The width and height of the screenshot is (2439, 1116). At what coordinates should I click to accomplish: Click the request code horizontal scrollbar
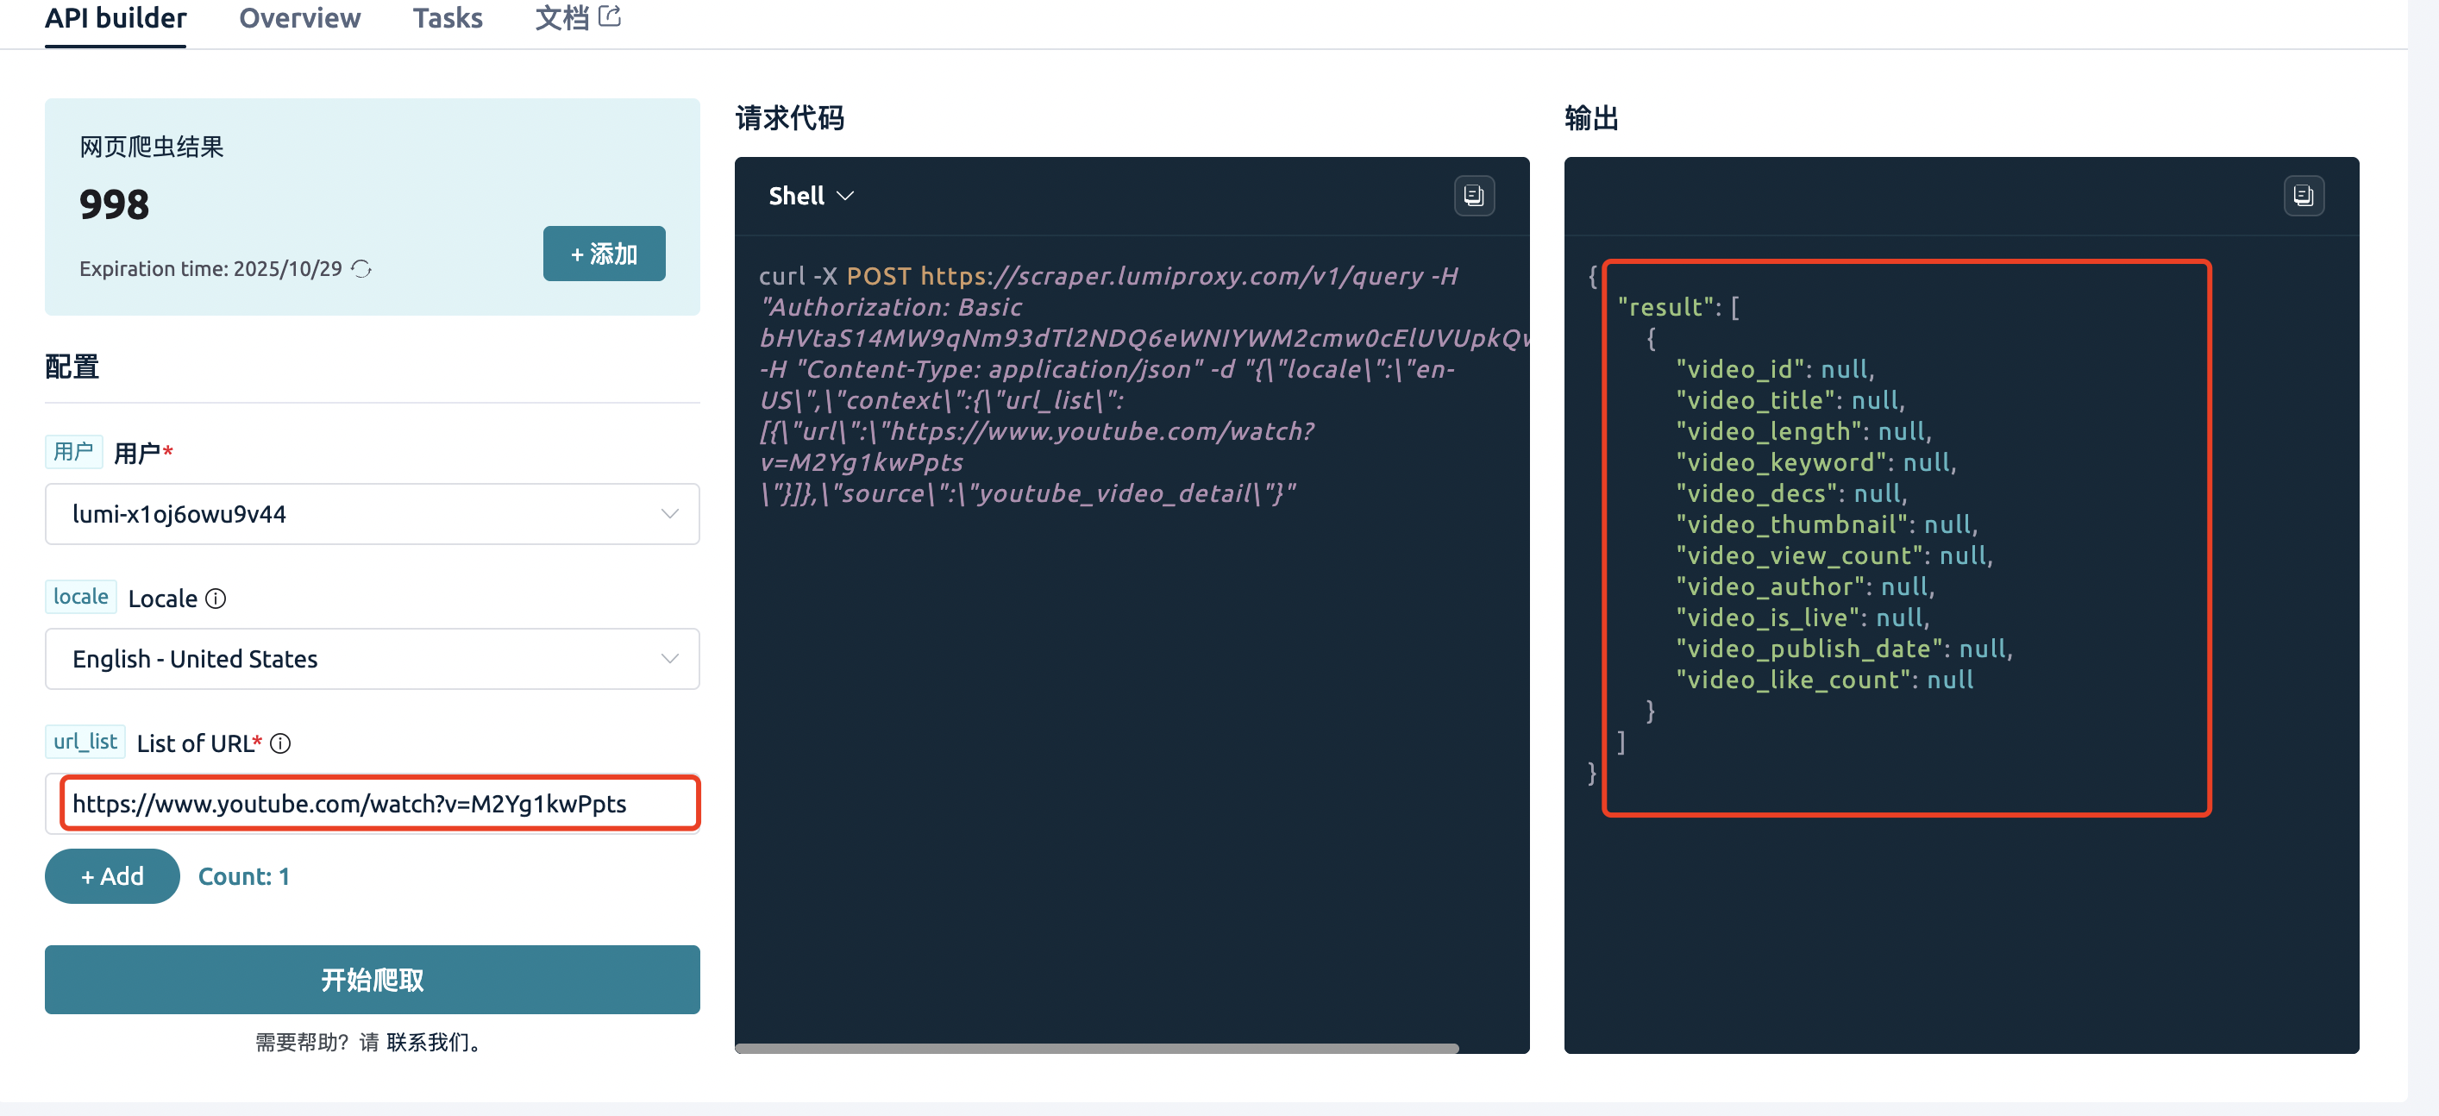[x=1095, y=1048]
